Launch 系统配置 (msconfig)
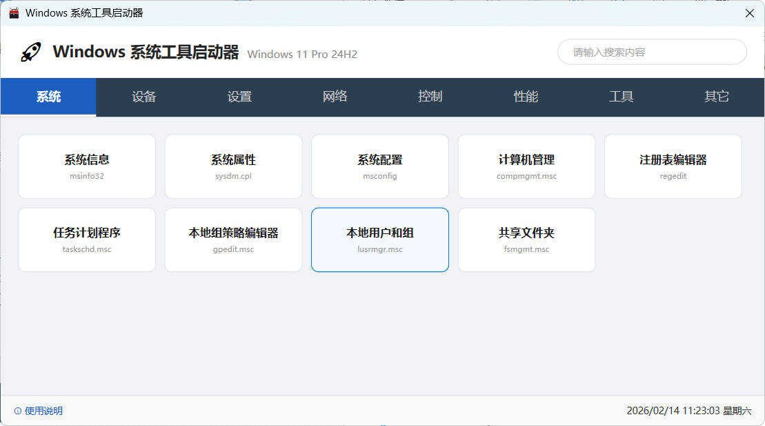This screenshot has height=426, width=765. click(379, 166)
